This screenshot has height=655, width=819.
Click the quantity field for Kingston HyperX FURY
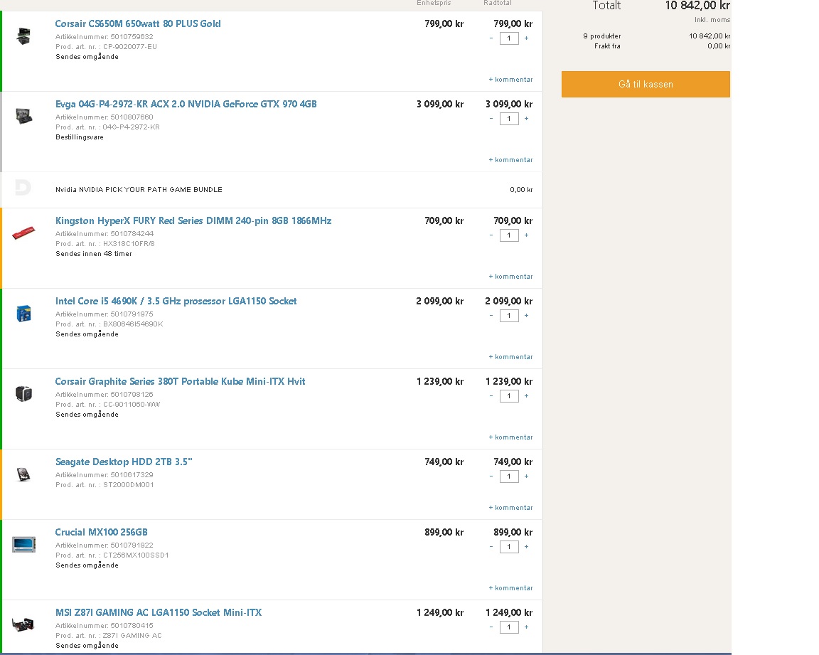[x=509, y=235]
